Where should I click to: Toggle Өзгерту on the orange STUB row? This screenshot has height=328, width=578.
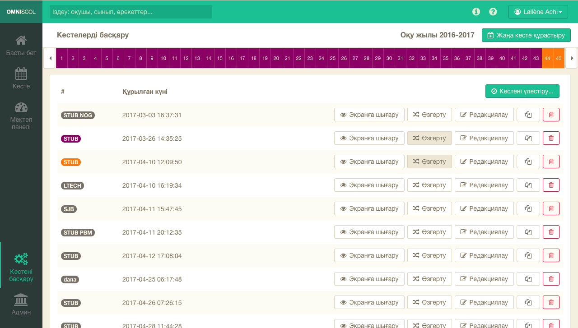point(429,162)
